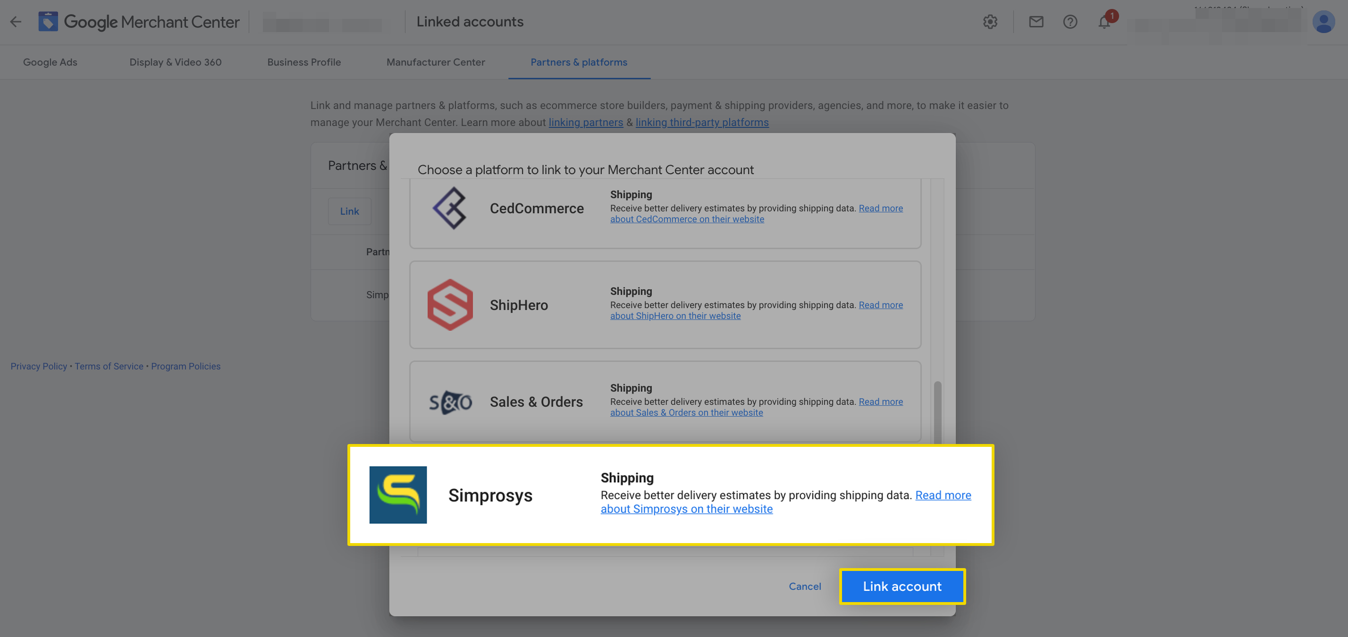
Task: Select the Simprosys logo
Action: coord(398,495)
